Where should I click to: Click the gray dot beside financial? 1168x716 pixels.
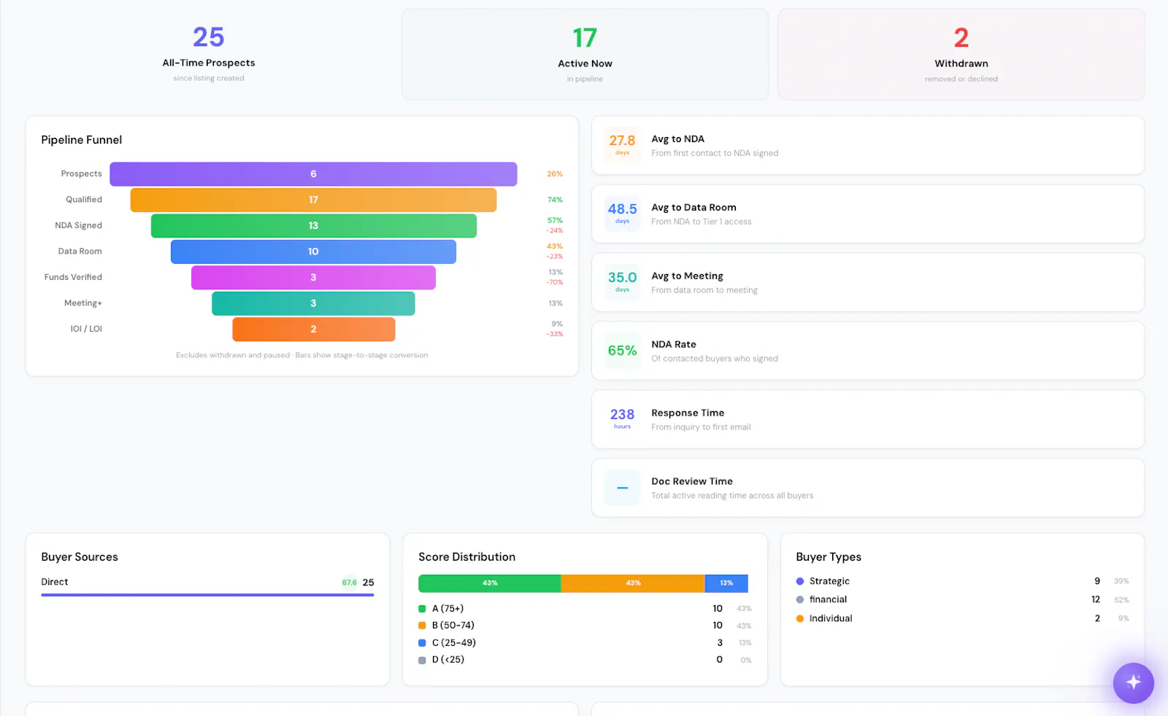click(800, 599)
